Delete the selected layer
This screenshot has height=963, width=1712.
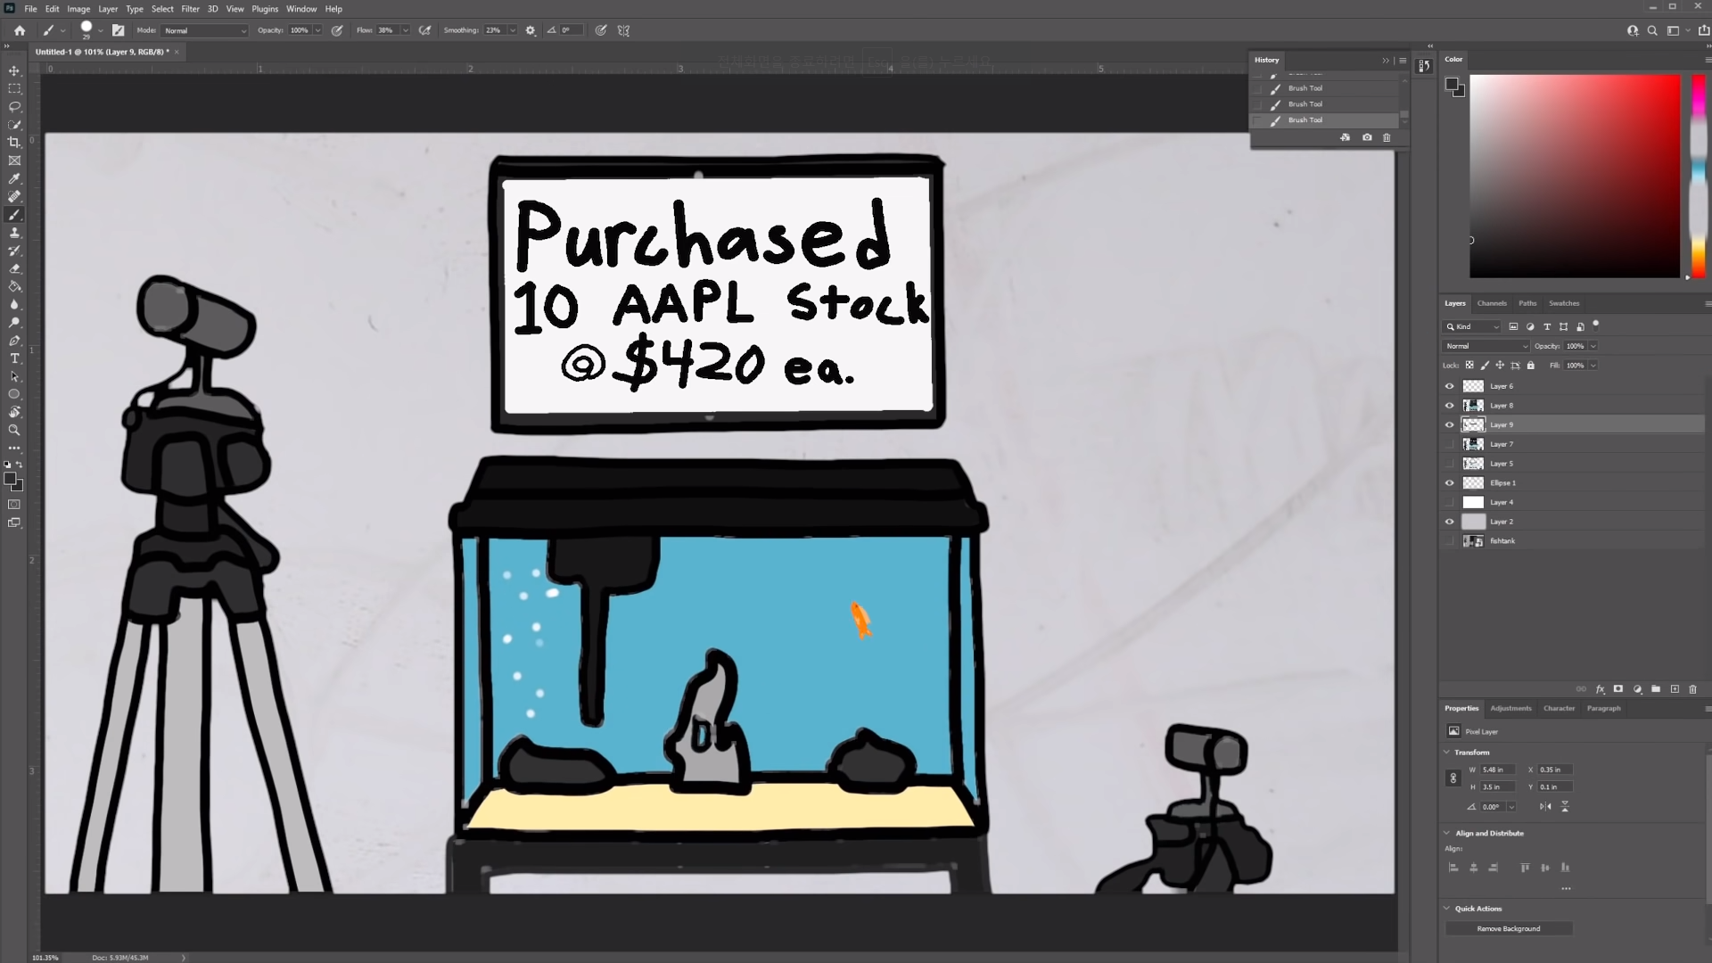point(1693,689)
